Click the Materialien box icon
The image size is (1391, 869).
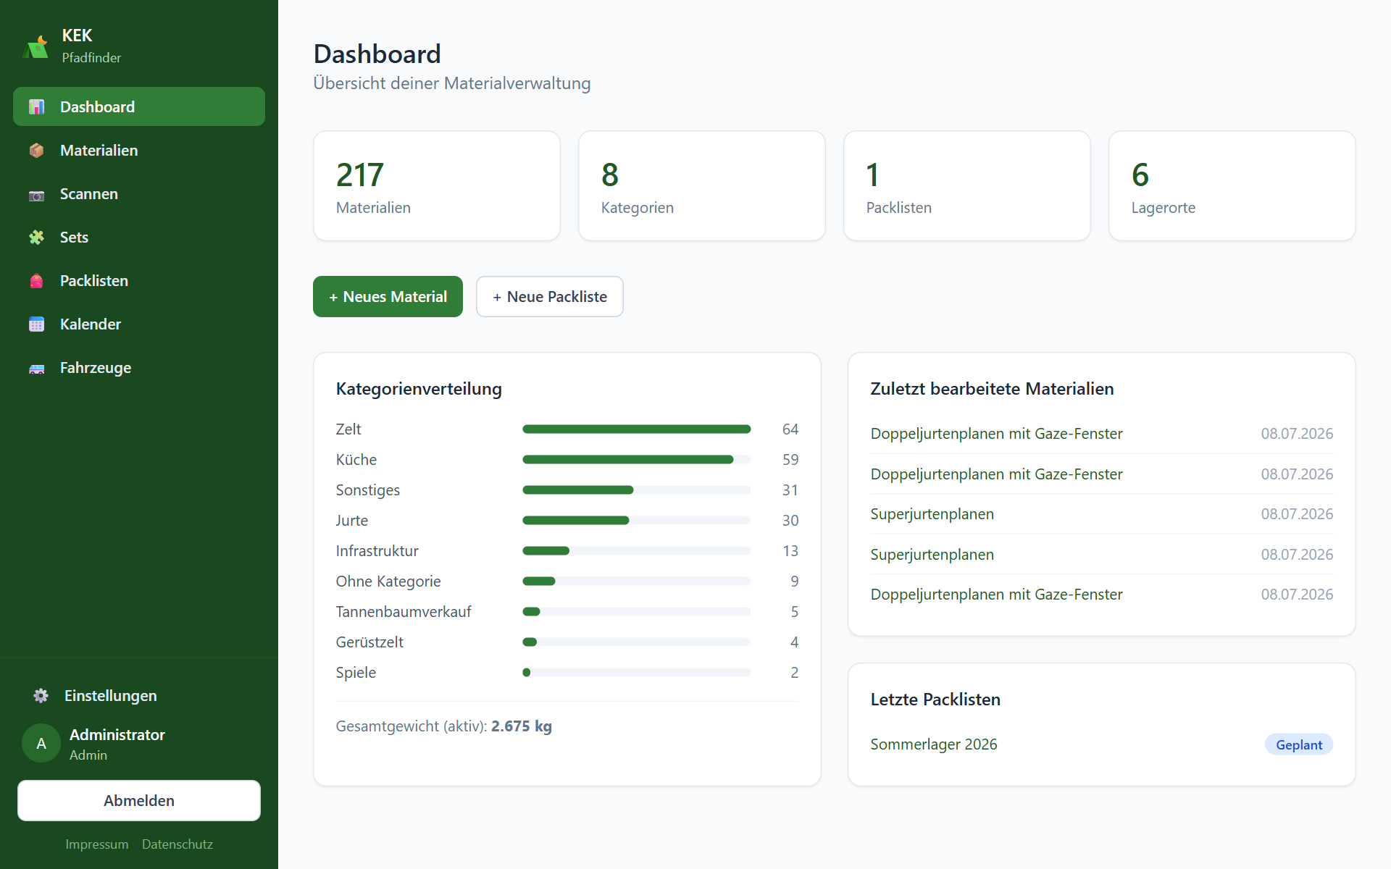(x=36, y=151)
